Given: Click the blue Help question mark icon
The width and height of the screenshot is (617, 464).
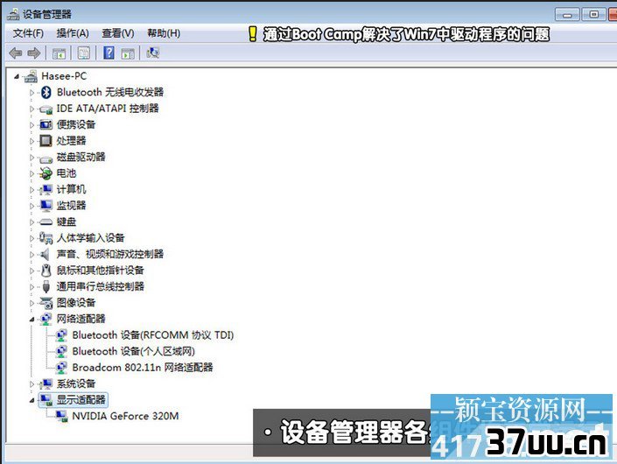Looking at the screenshot, I should (109, 53).
